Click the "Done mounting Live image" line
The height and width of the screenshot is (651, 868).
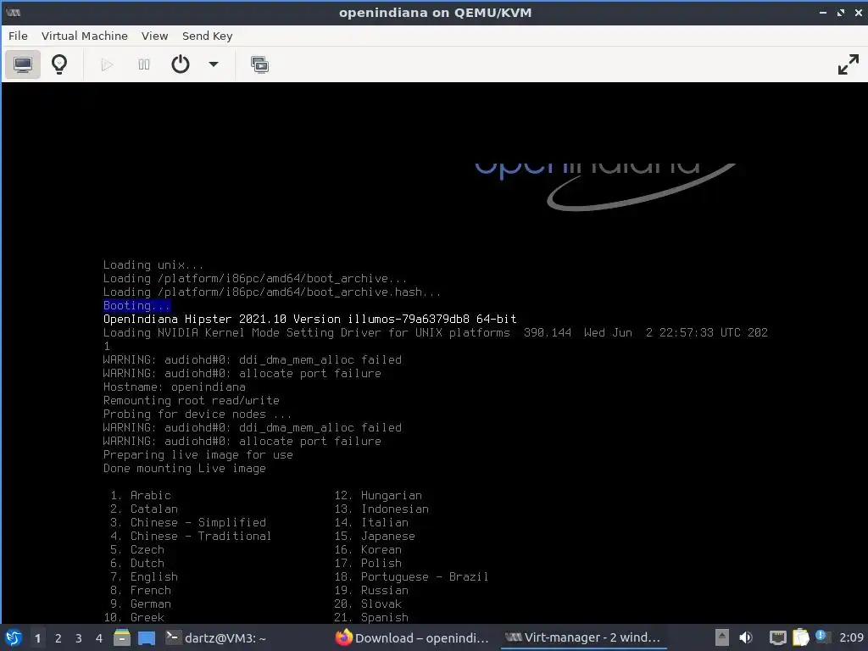pos(184,468)
